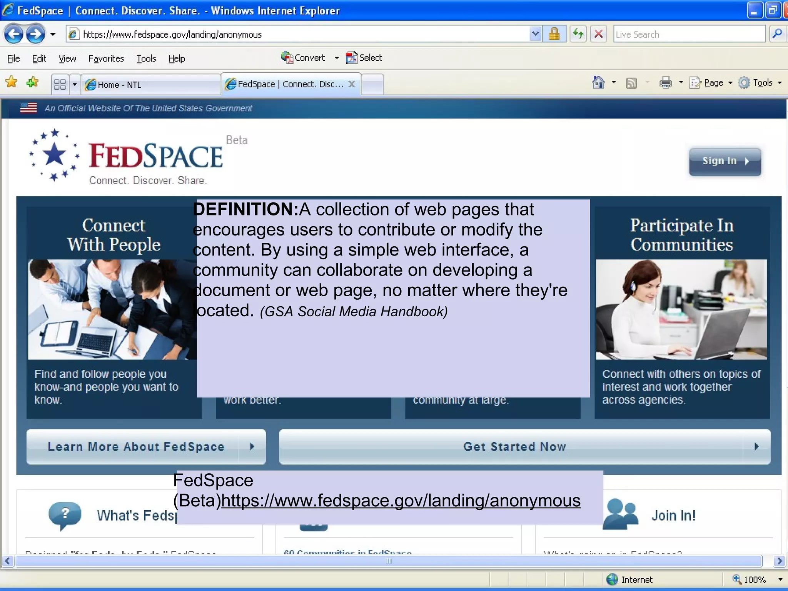Expand the address bar history dropdown

pos(536,34)
